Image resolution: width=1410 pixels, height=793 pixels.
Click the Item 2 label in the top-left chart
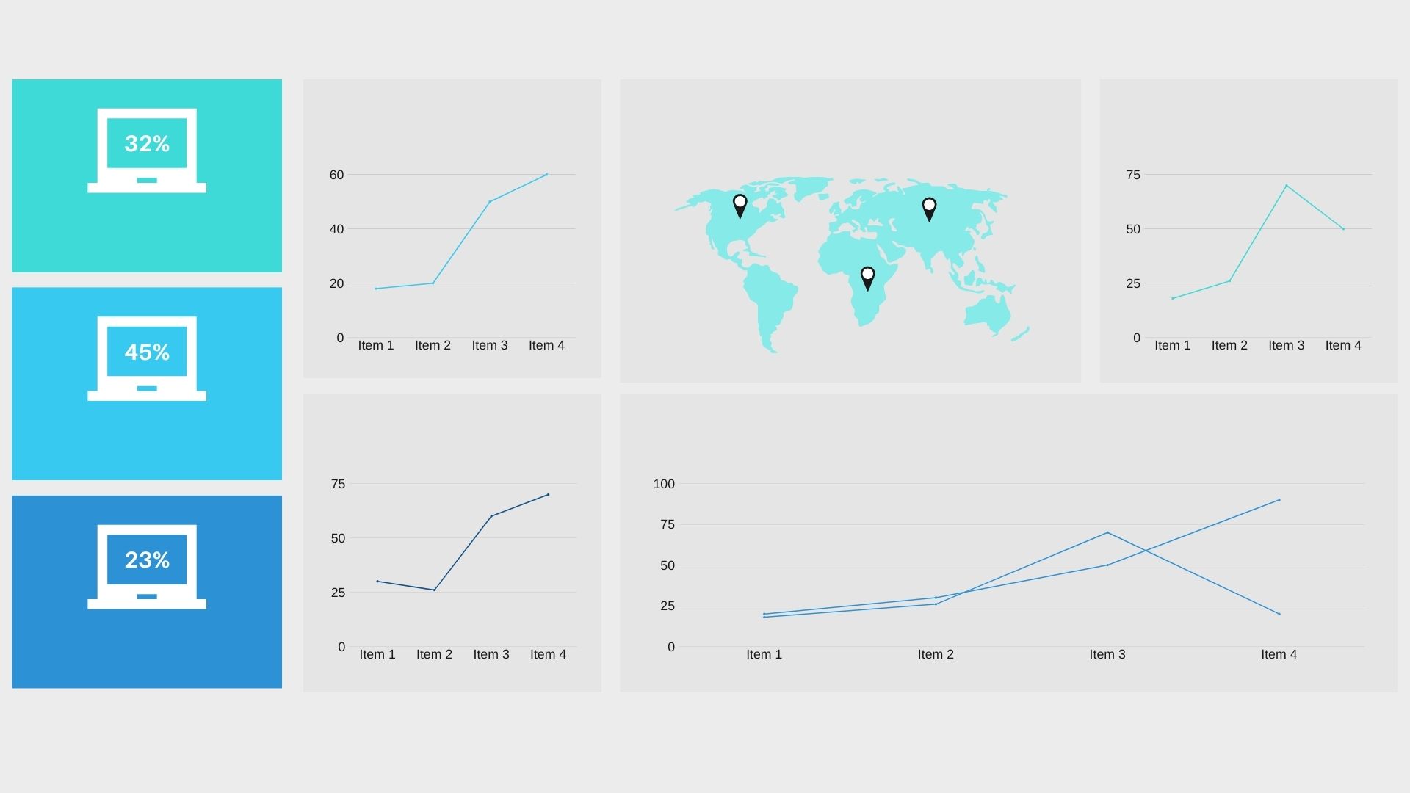(433, 345)
